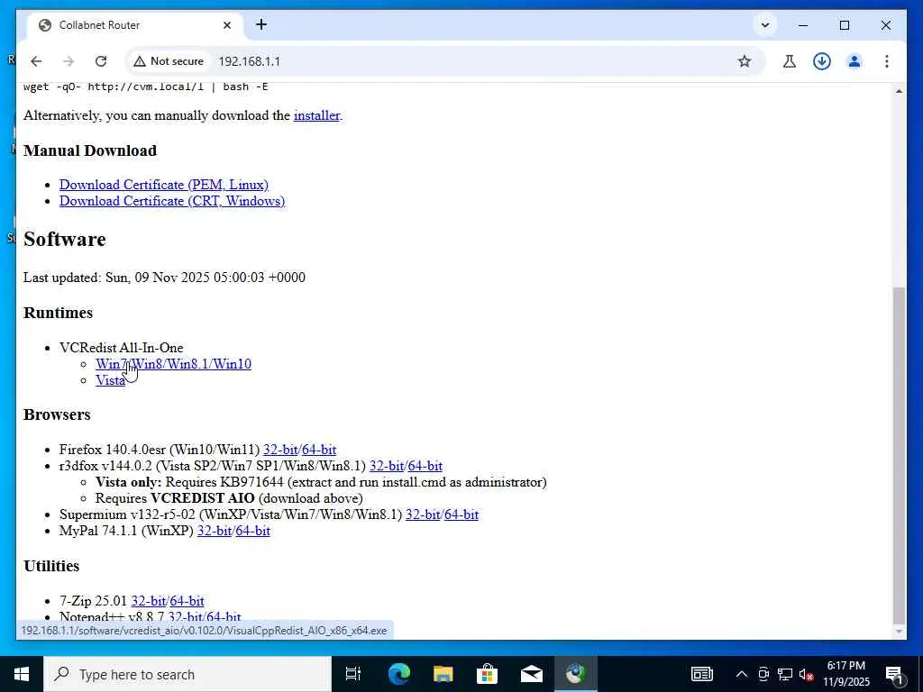The image size is (923, 692).
Task: Launch Microsoft Edge from the taskbar
Action: tap(398, 674)
